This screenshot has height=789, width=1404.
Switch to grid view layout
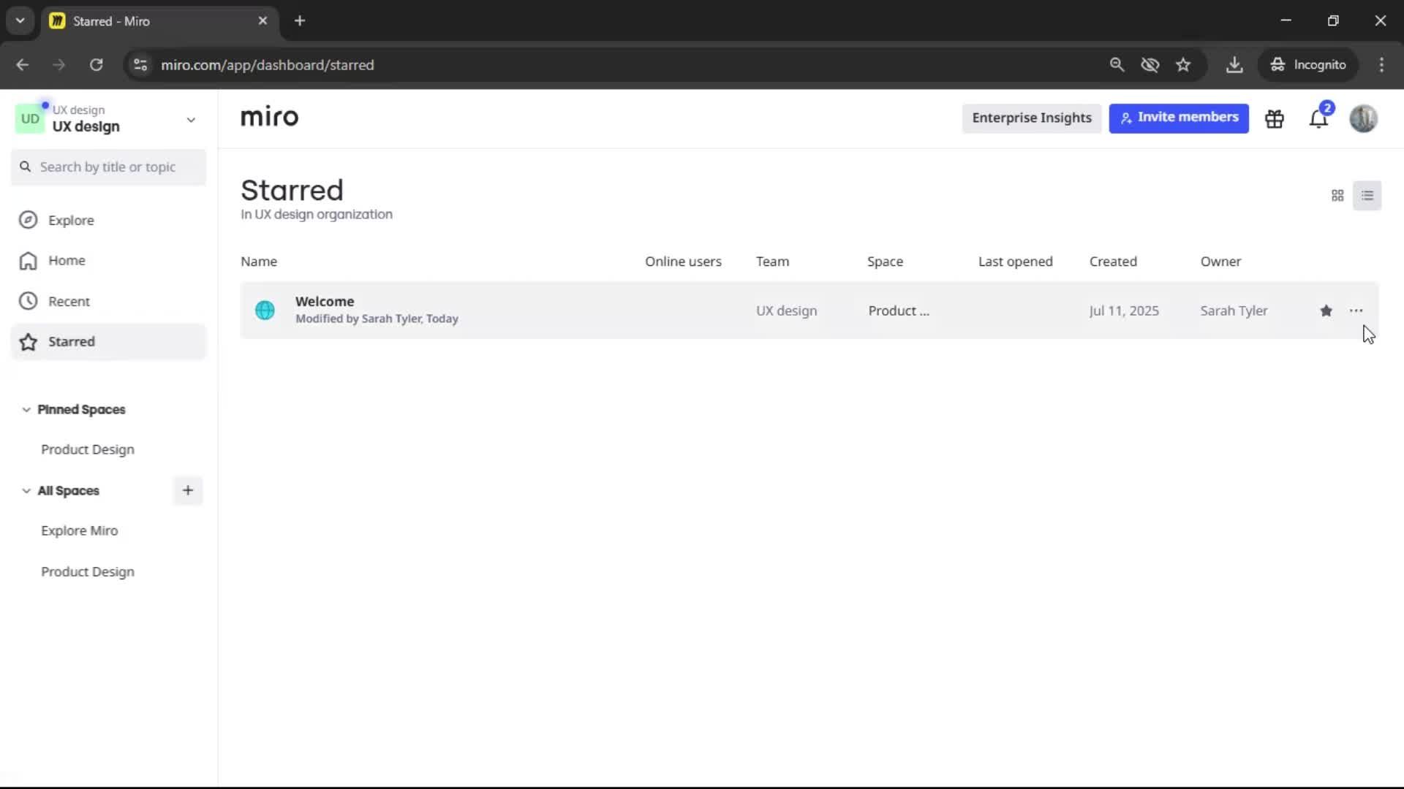(x=1337, y=196)
